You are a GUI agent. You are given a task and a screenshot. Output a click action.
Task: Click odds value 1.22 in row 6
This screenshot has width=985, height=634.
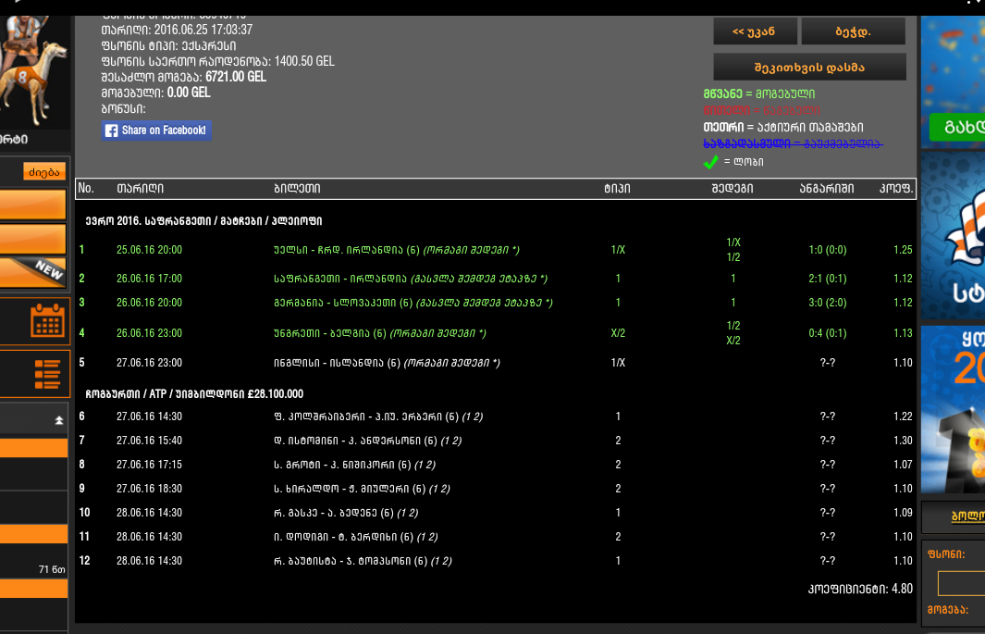(x=903, y=416)
